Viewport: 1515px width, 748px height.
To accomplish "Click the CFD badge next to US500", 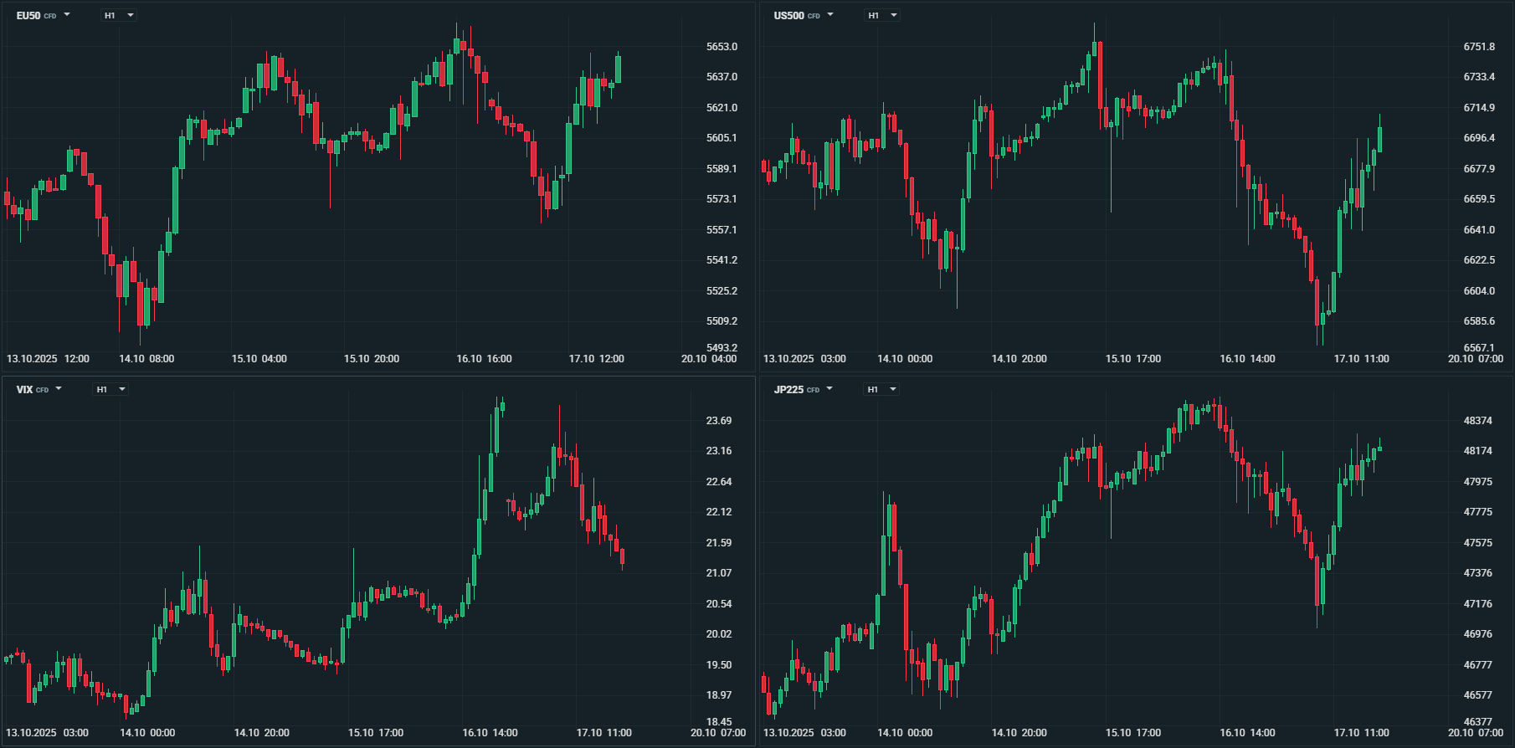I will (x=814, y=17).
